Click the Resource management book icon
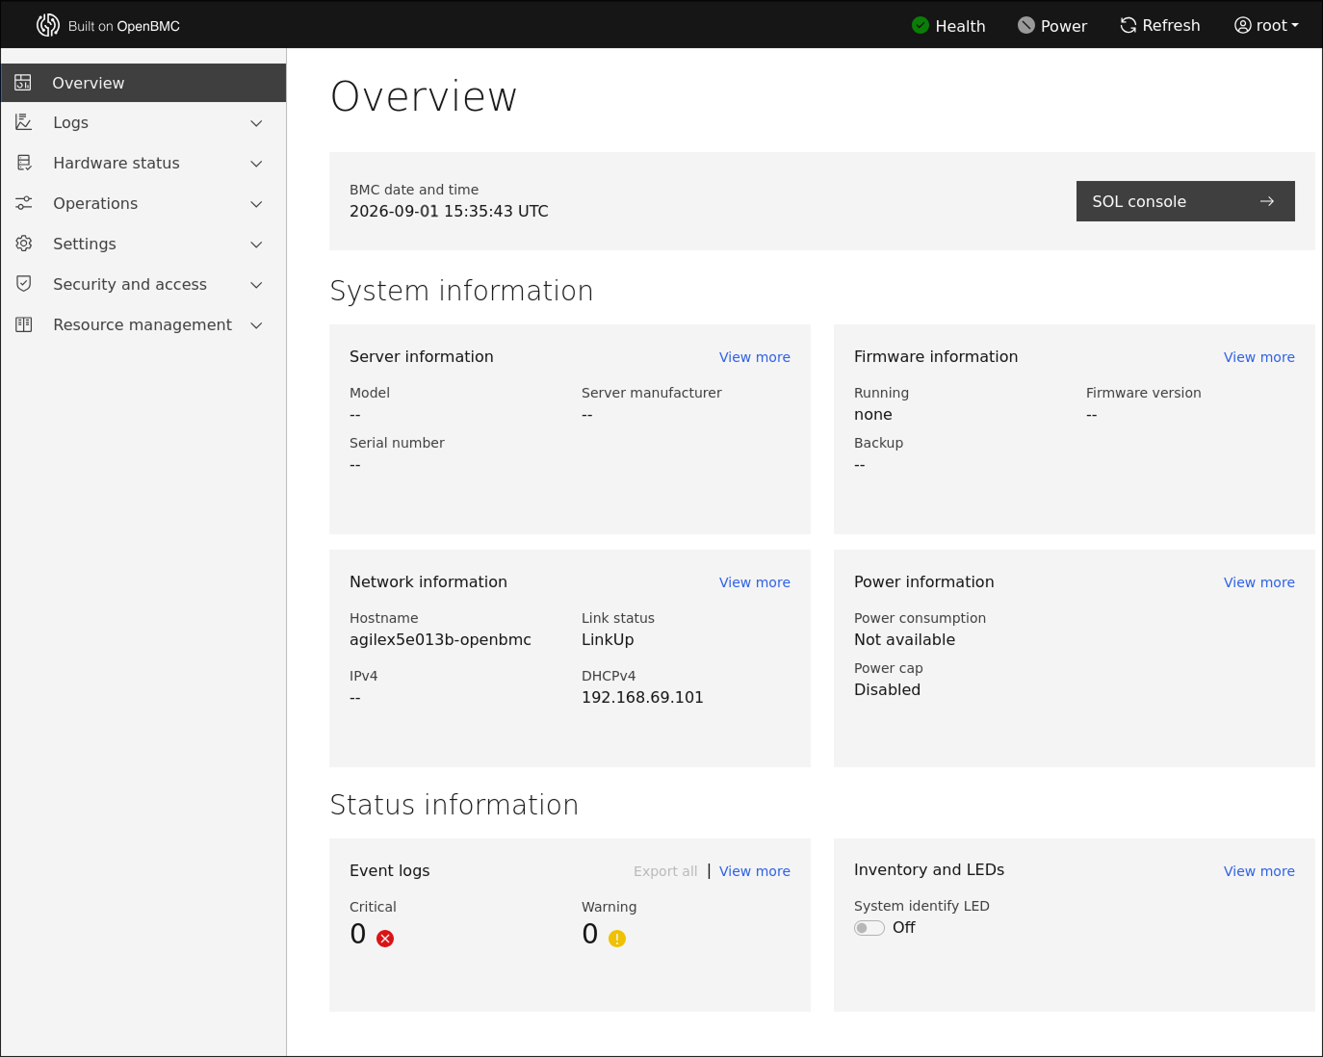This screenshot has width=1323, height=1057. coord(24,324)
